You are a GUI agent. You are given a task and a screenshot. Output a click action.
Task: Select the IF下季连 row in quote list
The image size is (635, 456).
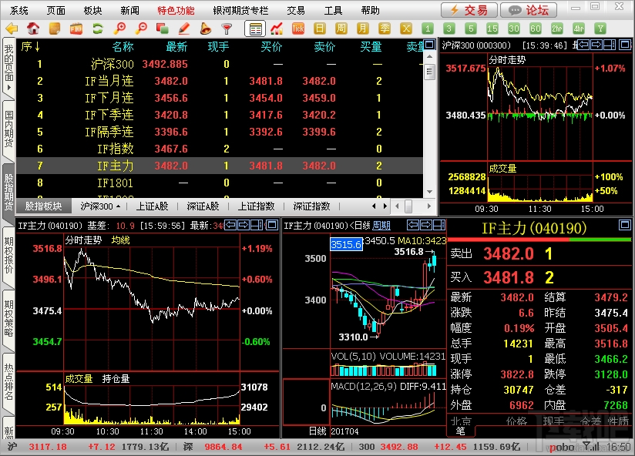tap(219, 115)
